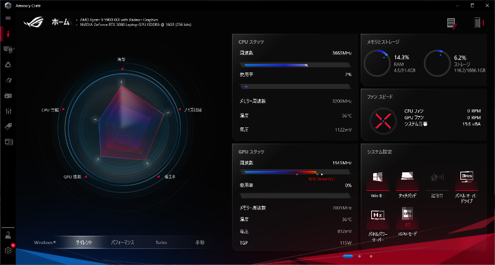This screenshot has height=265, width=495.
Task: Click the storage usage circular gauge
Action: [437, 63]
